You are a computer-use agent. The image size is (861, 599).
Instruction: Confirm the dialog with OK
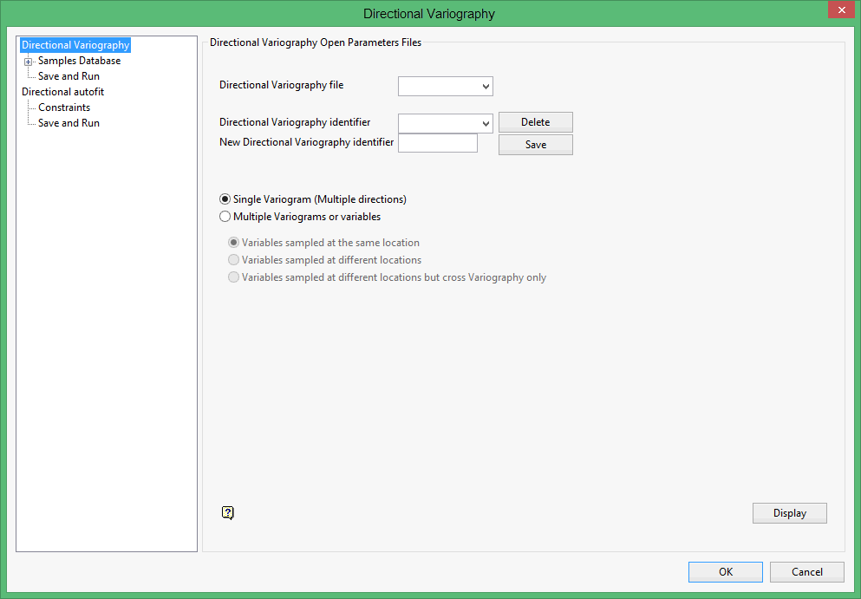[x=725, y=572]
